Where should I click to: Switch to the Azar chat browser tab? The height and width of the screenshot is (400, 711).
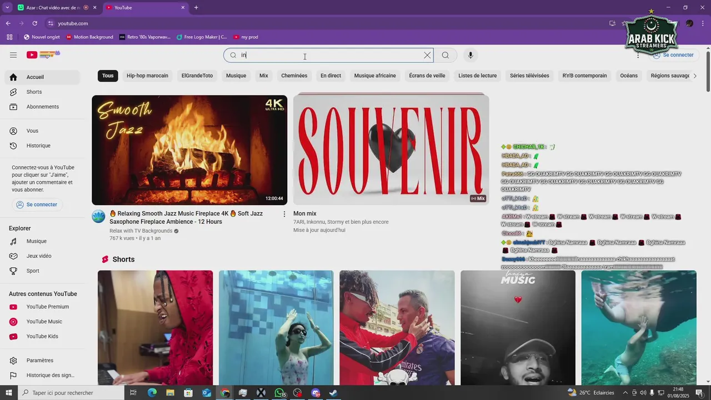coord(53,8)
